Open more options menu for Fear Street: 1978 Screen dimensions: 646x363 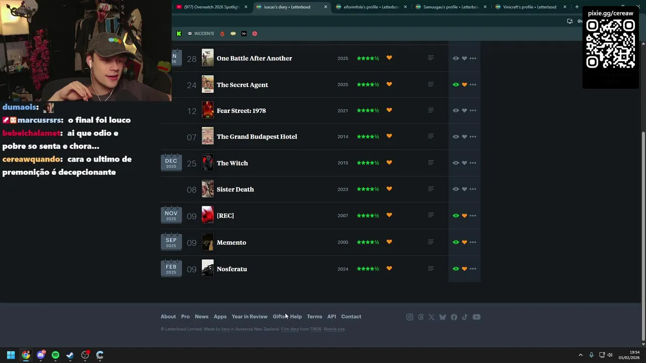473,110
